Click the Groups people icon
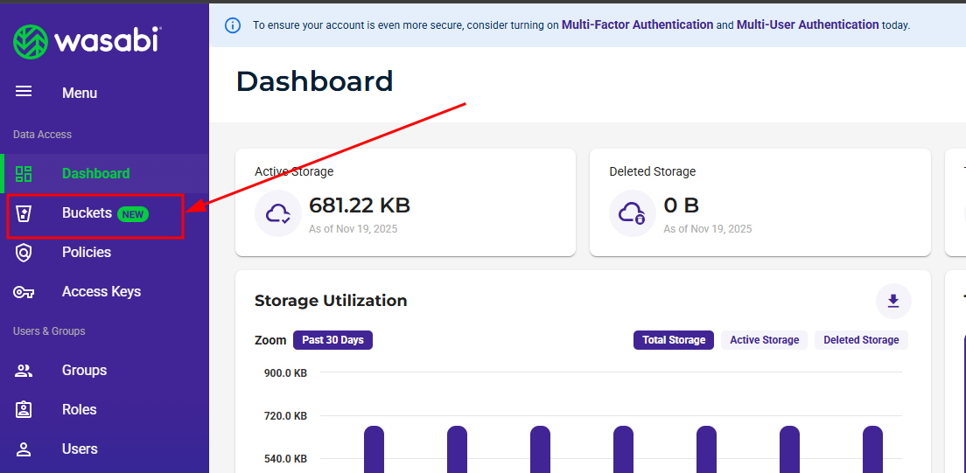 (x=24, y=371)
